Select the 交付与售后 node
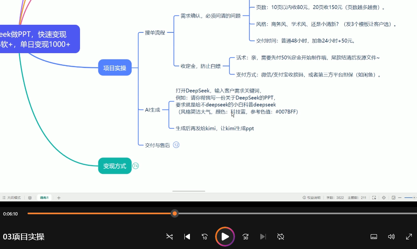The image size is (417, 249). [157, 145]
